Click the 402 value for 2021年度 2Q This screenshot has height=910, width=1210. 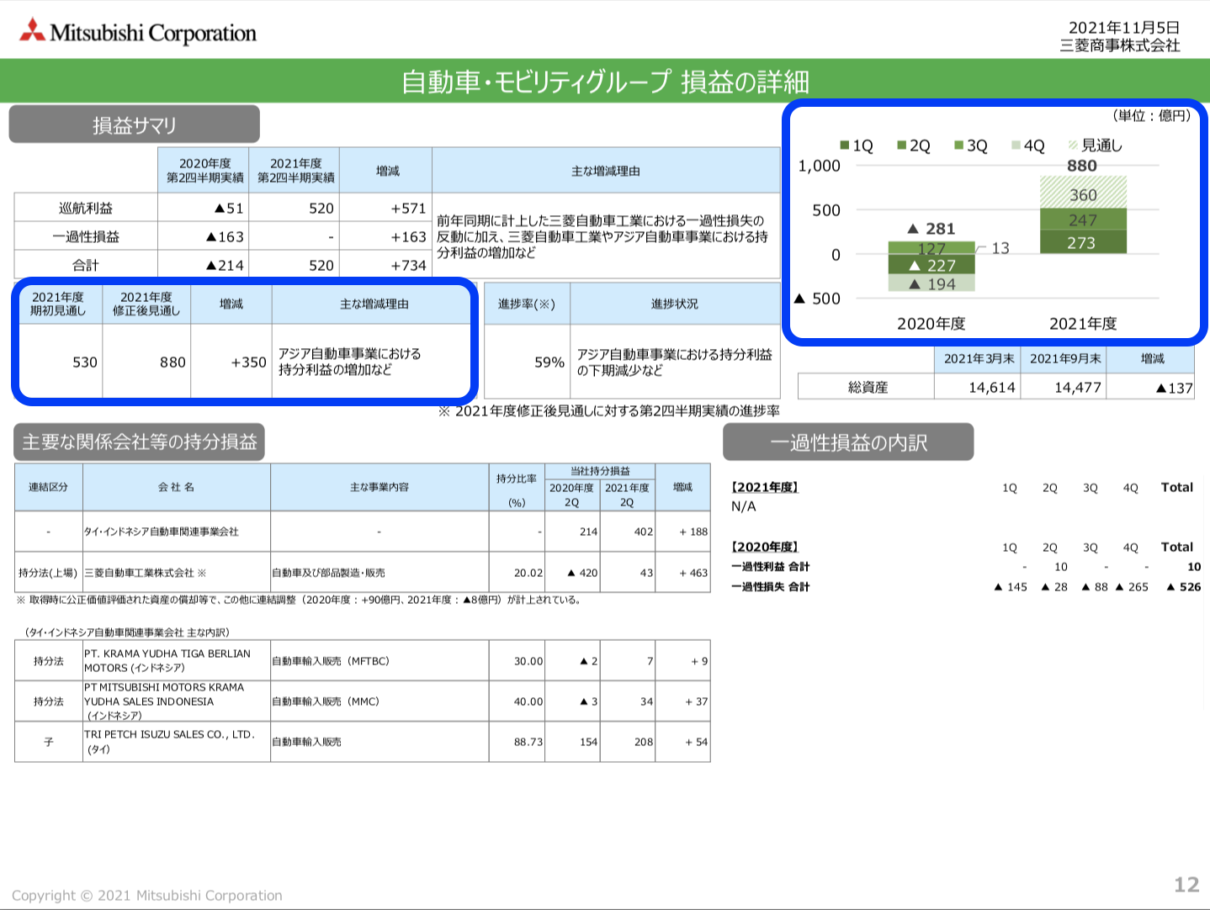coord(644,532)
